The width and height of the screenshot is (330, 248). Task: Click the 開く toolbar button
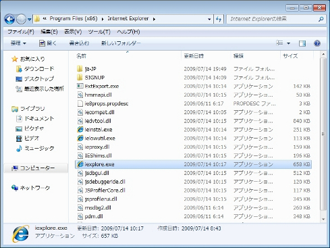[48, 43]
